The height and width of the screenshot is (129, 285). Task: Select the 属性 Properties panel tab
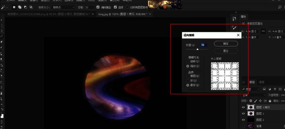click(243, 17)
